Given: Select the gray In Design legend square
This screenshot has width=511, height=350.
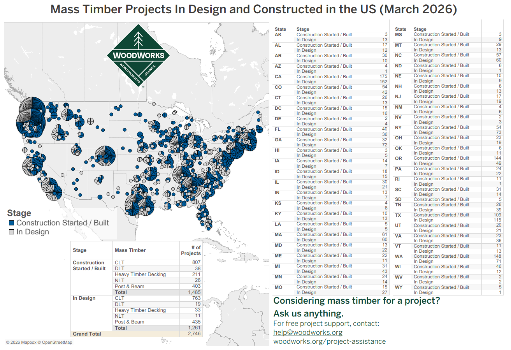Looking at the screenshot, I should (11, 232).
